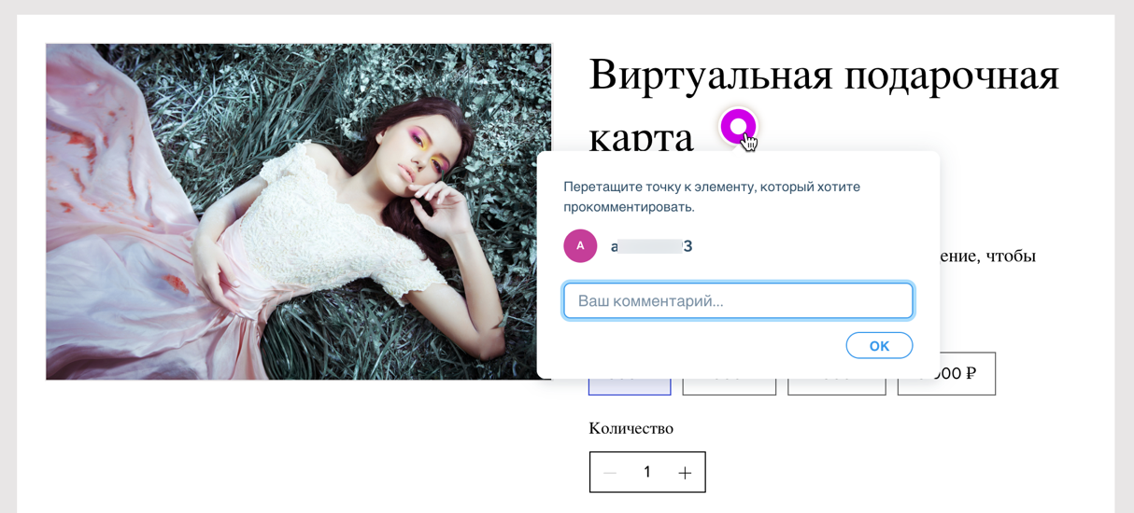Click the 'Количество' label

[631, 428]
